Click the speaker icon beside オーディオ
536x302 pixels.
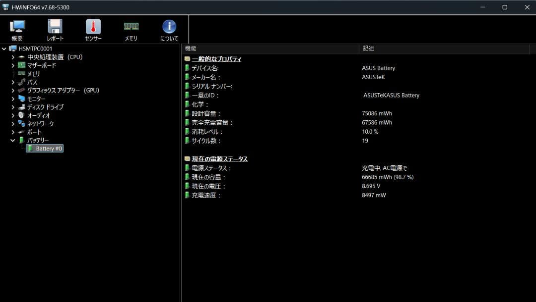pos(20,115)
